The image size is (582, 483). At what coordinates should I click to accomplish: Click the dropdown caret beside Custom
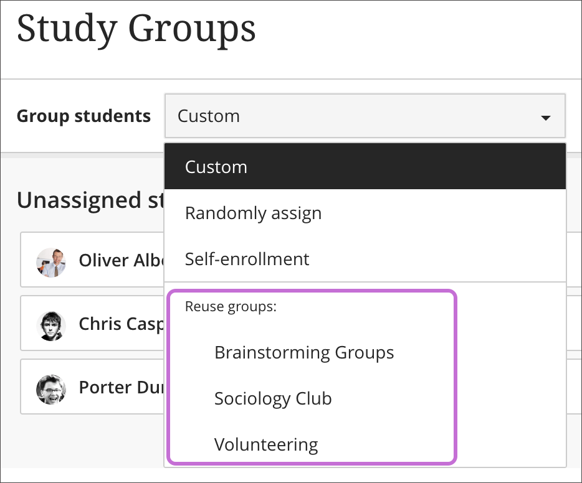545,116
